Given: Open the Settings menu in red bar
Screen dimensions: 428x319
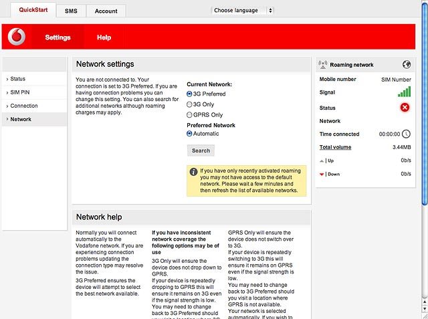Looking at the screenshot, I should tap(58, 37).
